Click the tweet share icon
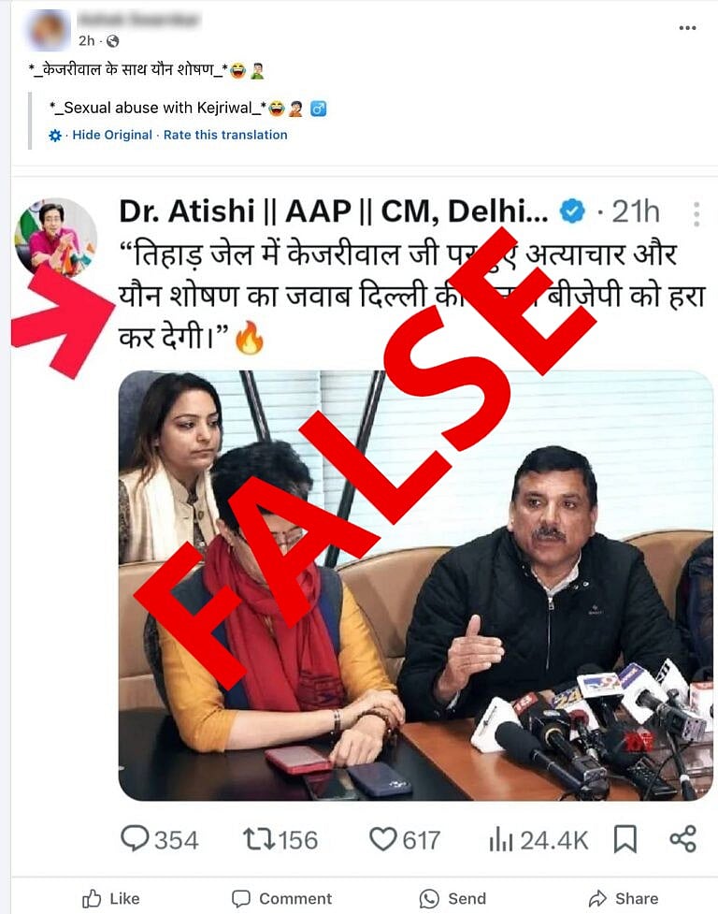The image size is (718, 914). [x=682, y=839]
